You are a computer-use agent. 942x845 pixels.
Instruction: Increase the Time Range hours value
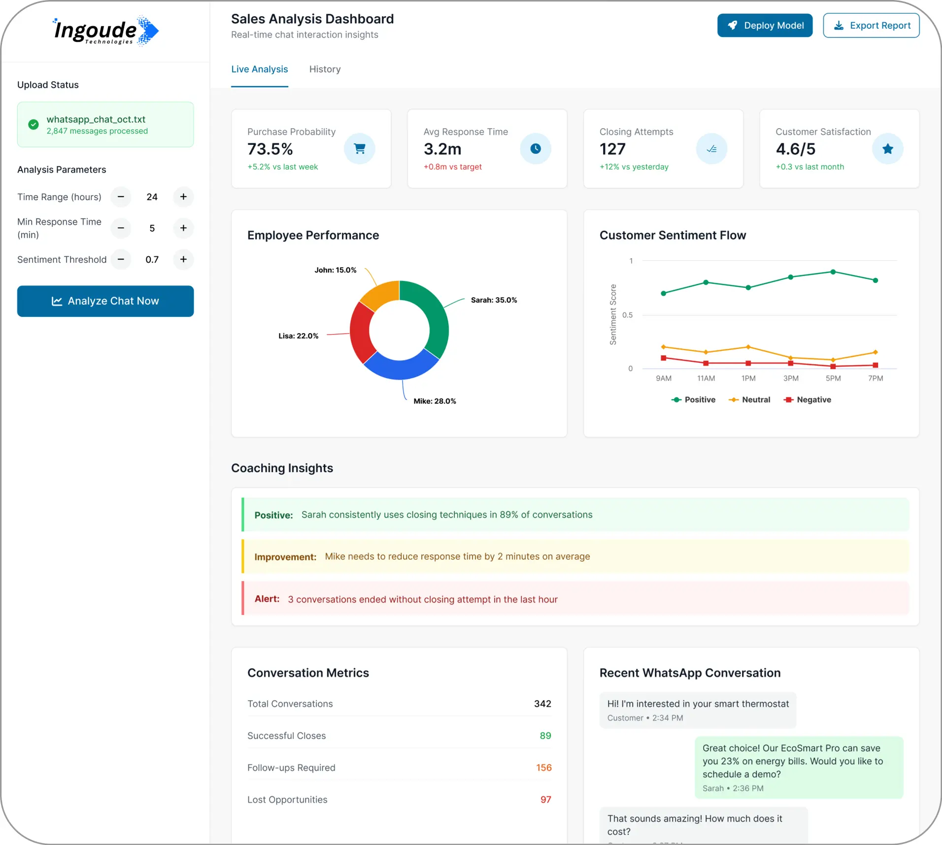point(183,197)
